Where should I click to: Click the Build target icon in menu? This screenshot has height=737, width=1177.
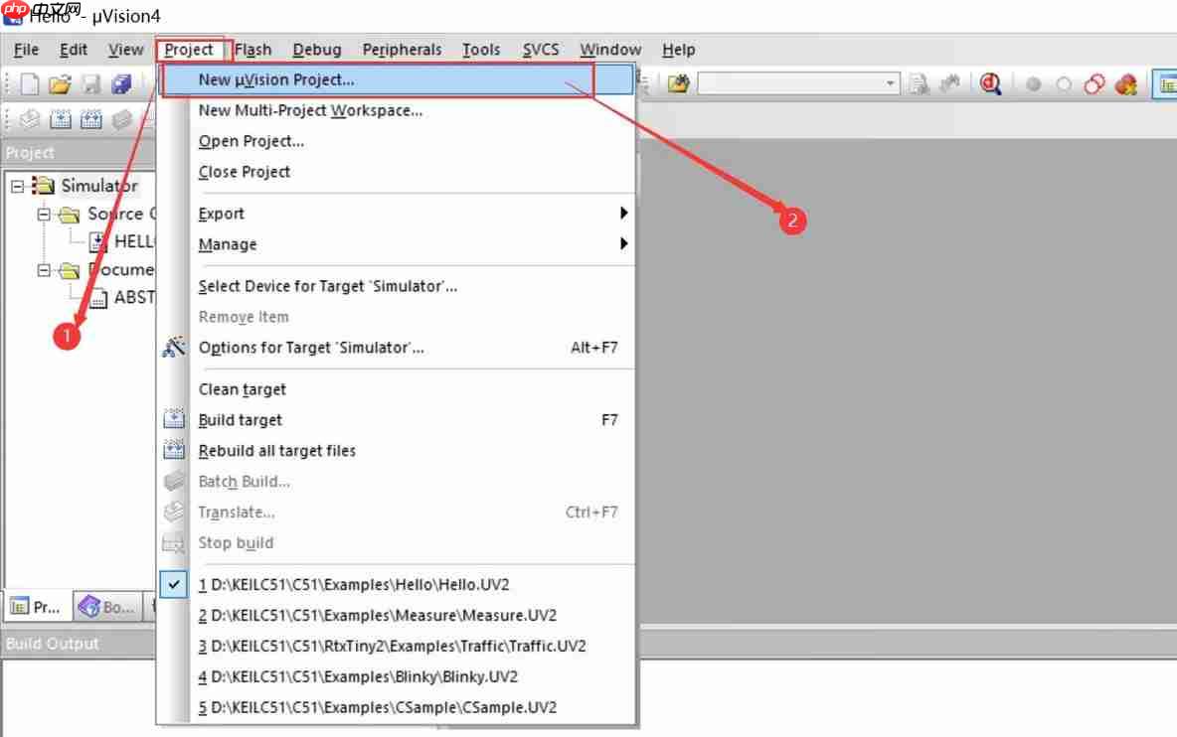coord(173,420)
